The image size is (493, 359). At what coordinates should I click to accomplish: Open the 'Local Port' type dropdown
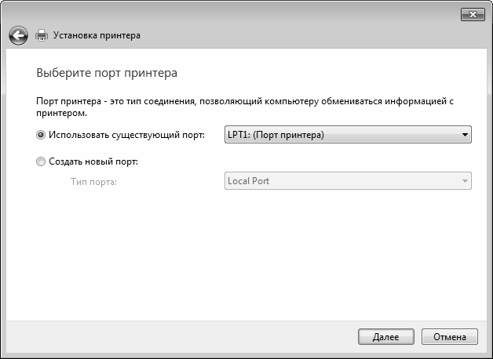pyautogui.click(x=341, y=181)
